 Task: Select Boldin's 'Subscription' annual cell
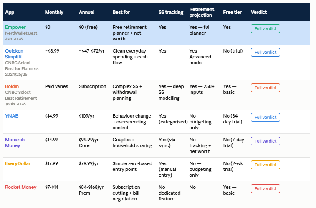click(92, 86)
